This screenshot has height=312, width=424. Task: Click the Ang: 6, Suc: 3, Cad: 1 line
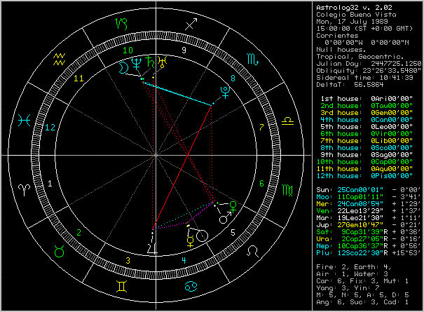coord(362,302)
